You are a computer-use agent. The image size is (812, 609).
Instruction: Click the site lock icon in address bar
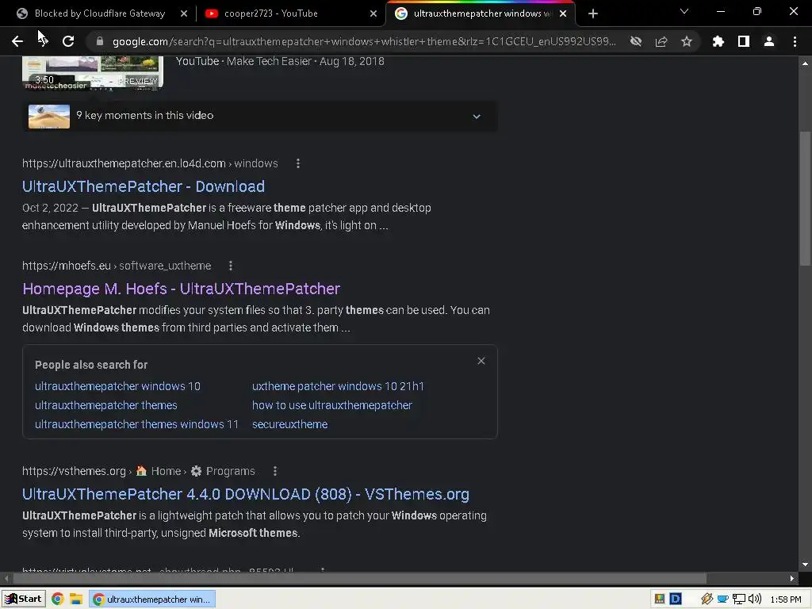pyautogui.click(x=100, y=41)
